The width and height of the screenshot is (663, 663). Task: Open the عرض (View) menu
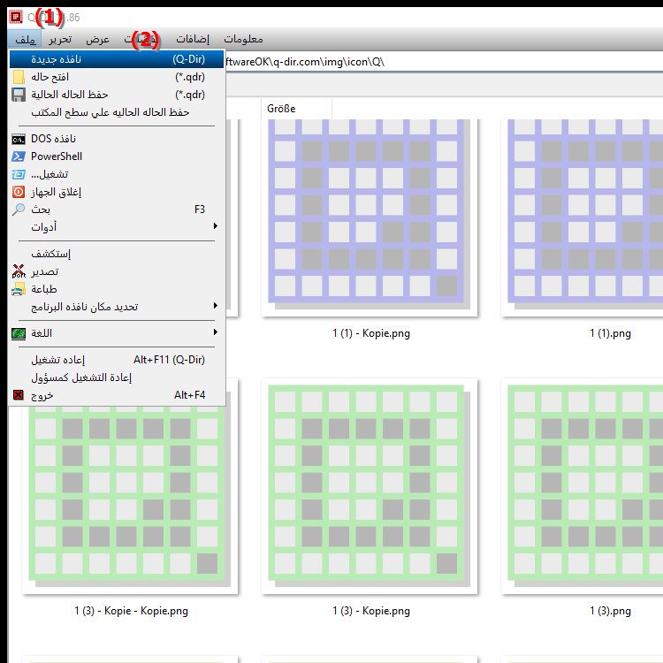[97, 39]
